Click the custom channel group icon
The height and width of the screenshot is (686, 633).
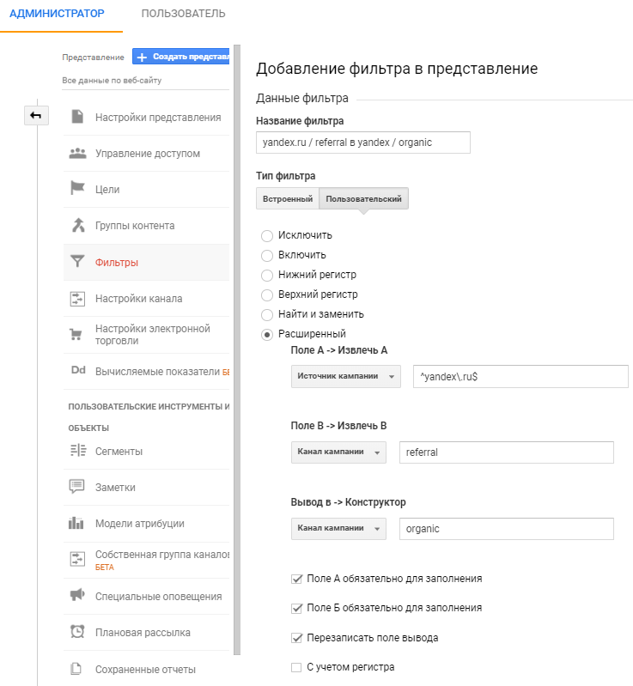[77, 559]
